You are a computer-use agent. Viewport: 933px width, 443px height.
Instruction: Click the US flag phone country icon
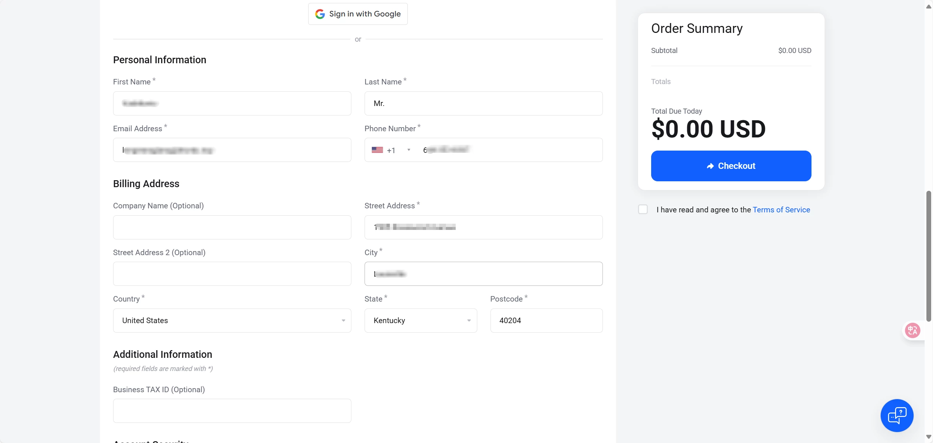[x=377, y=150]
